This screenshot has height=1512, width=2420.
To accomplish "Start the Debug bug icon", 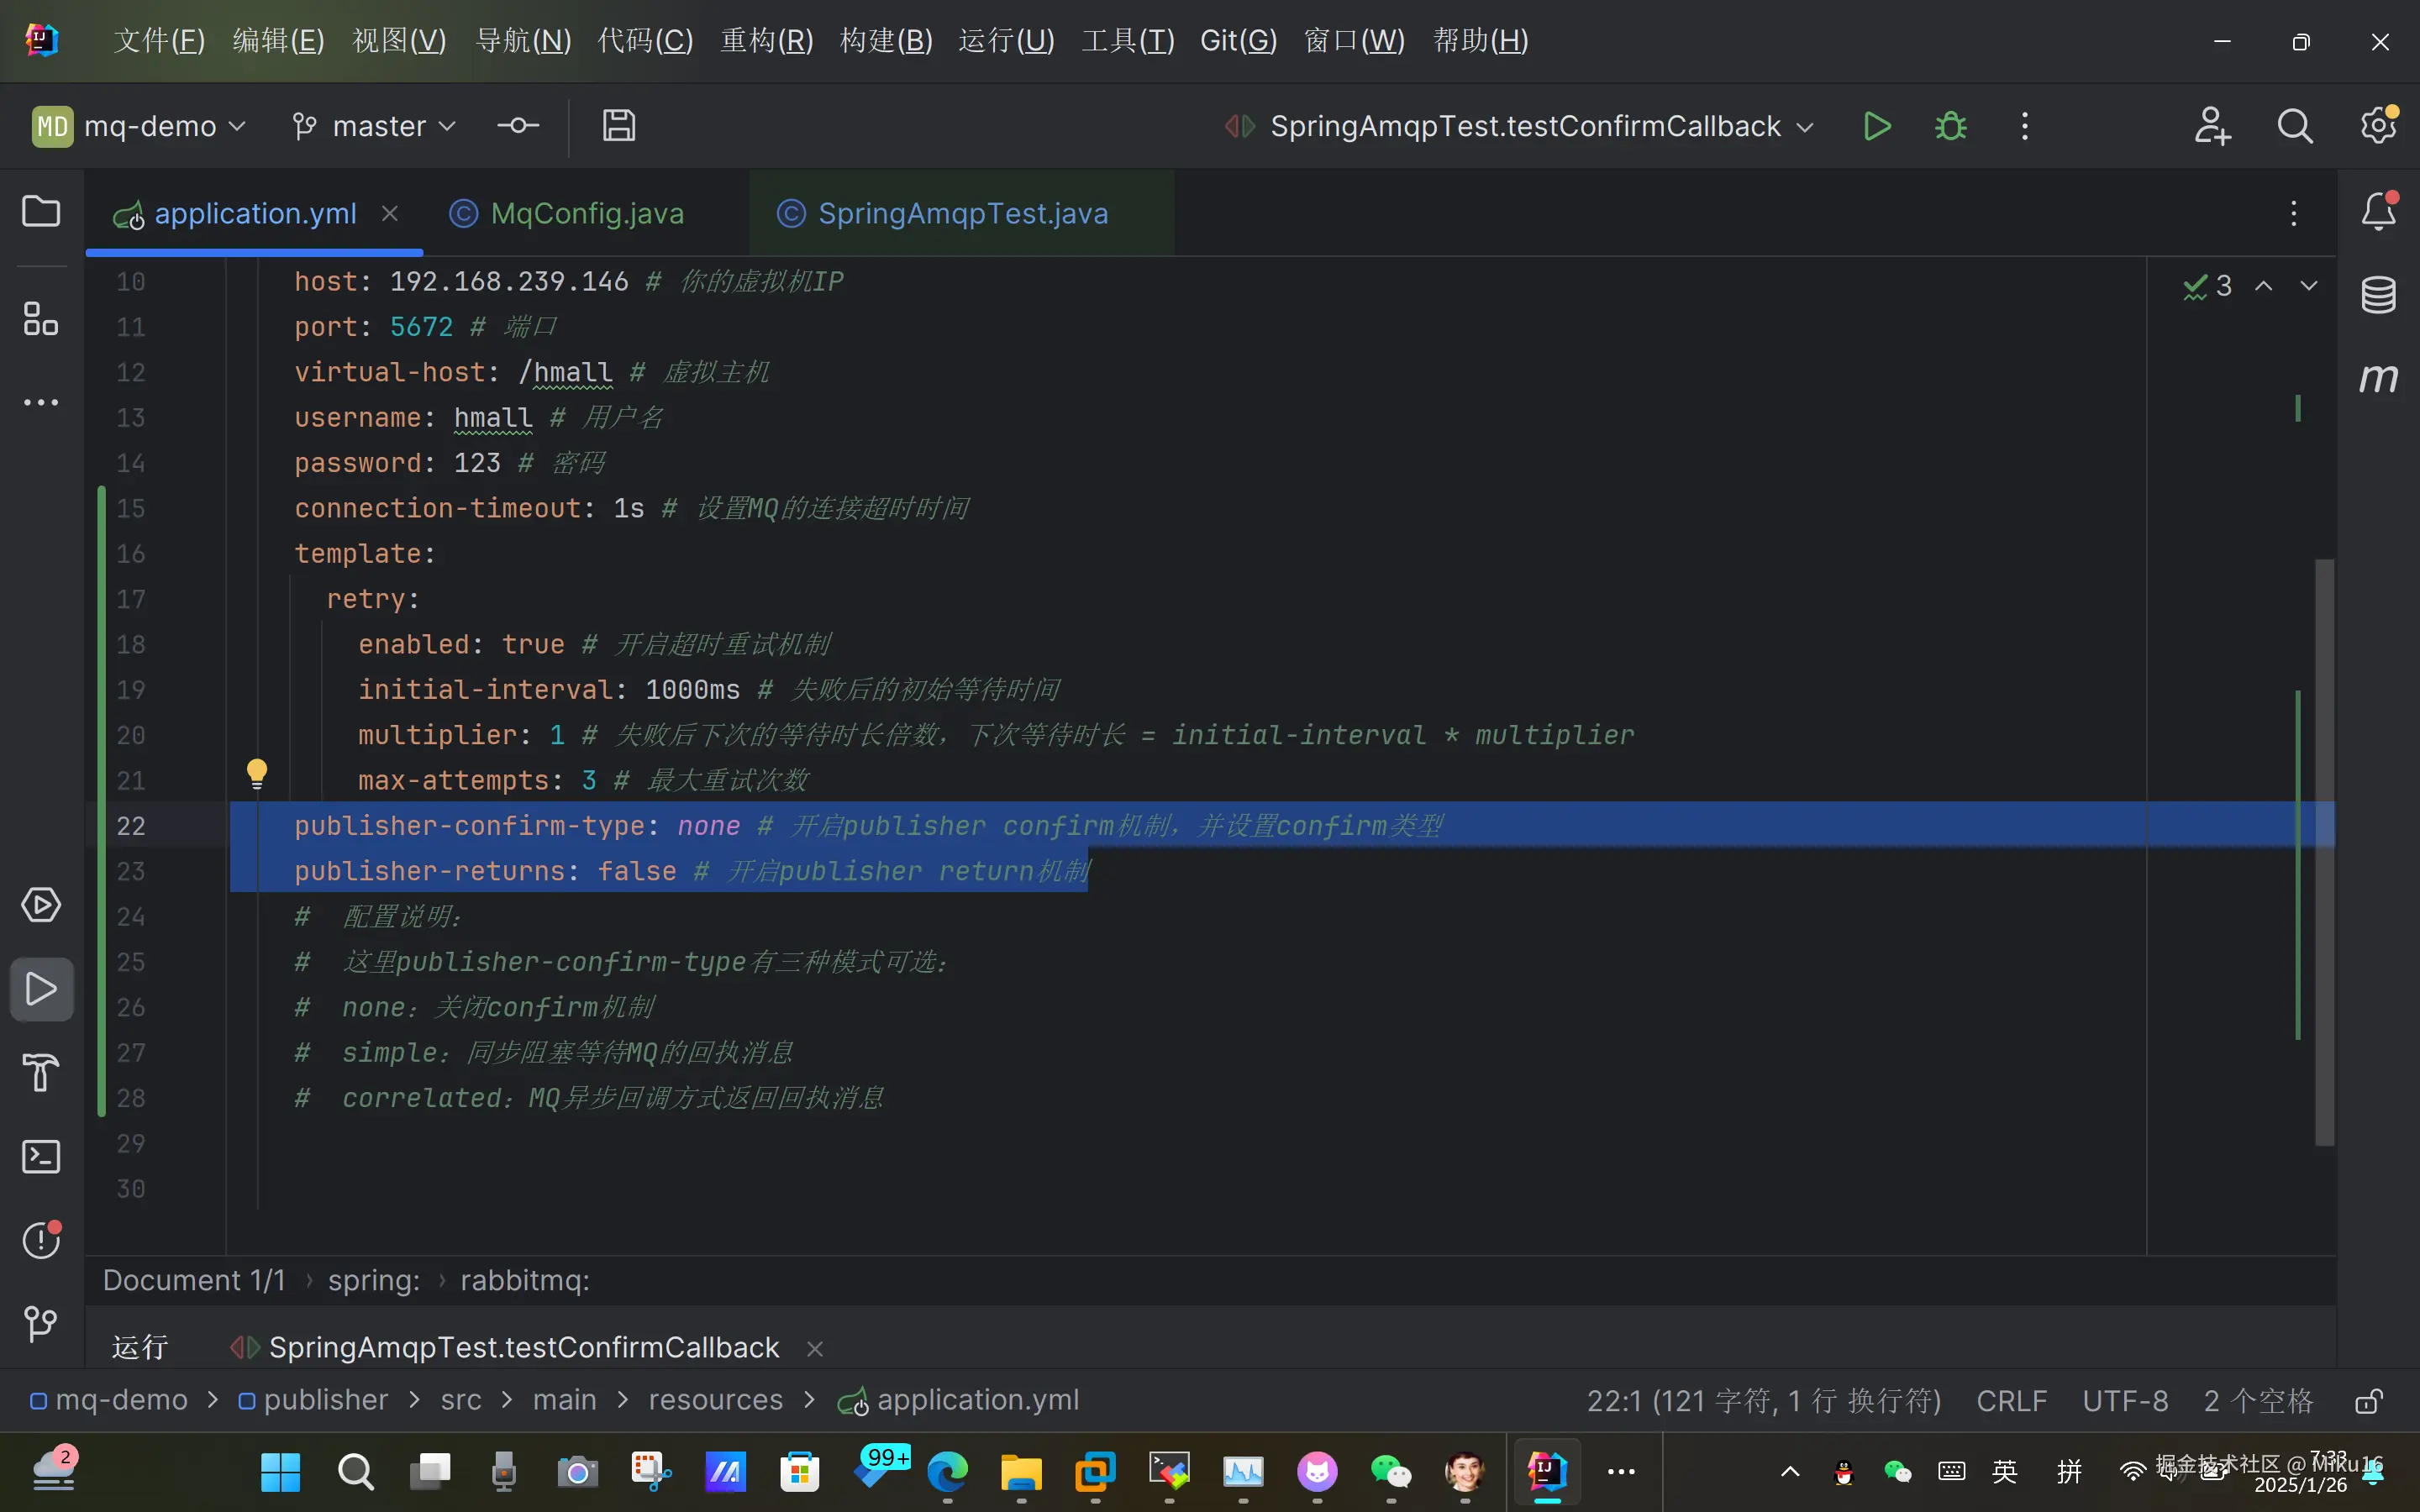I will 1950,127.
